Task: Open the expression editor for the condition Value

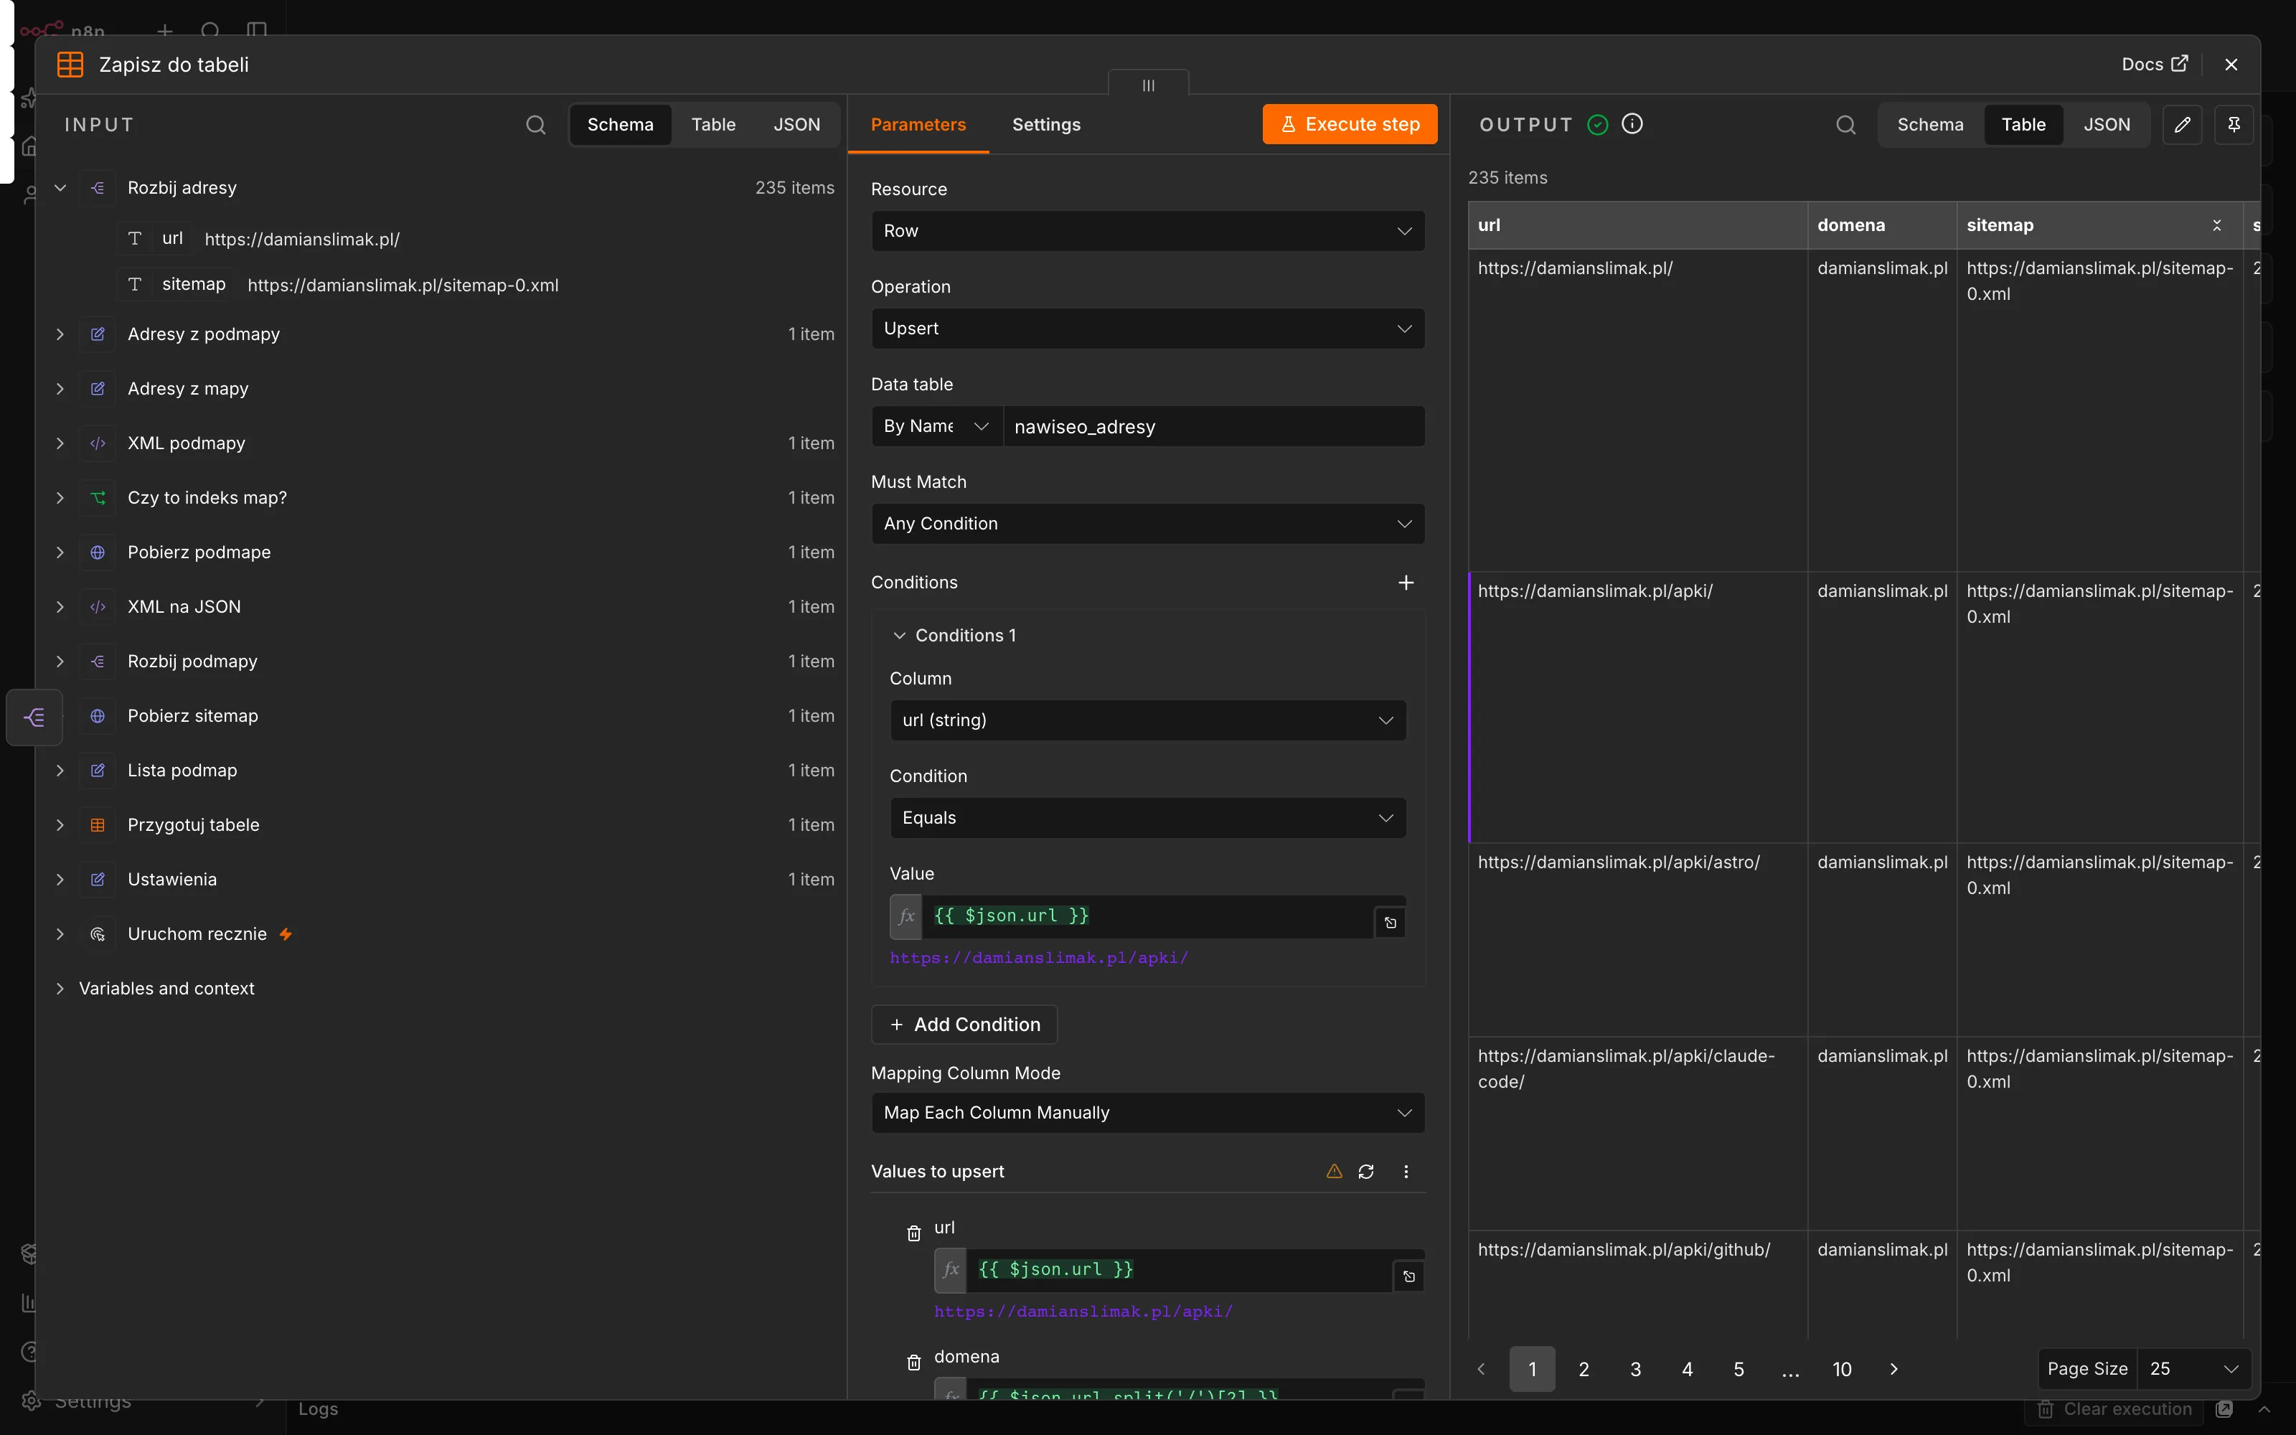Action: [1390, 923]
